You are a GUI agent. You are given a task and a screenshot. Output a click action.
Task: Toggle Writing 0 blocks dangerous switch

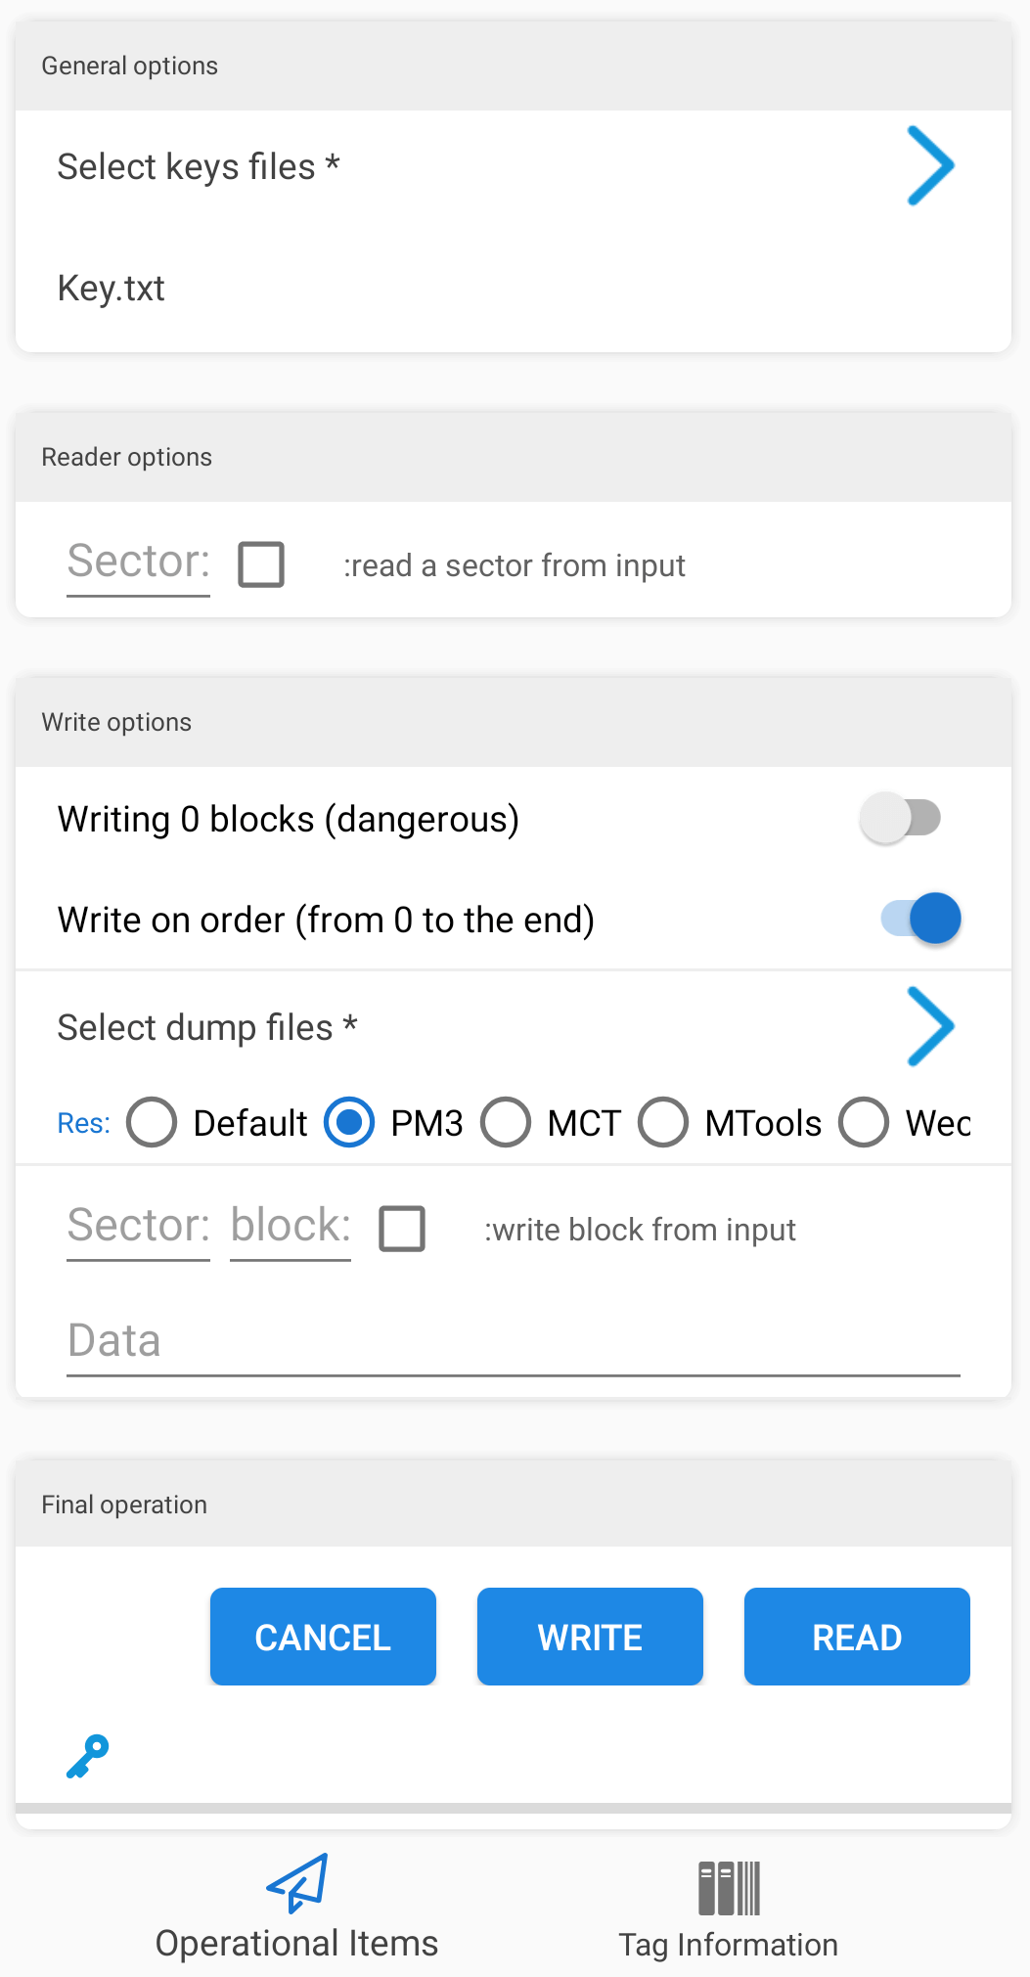click(901, 818)
